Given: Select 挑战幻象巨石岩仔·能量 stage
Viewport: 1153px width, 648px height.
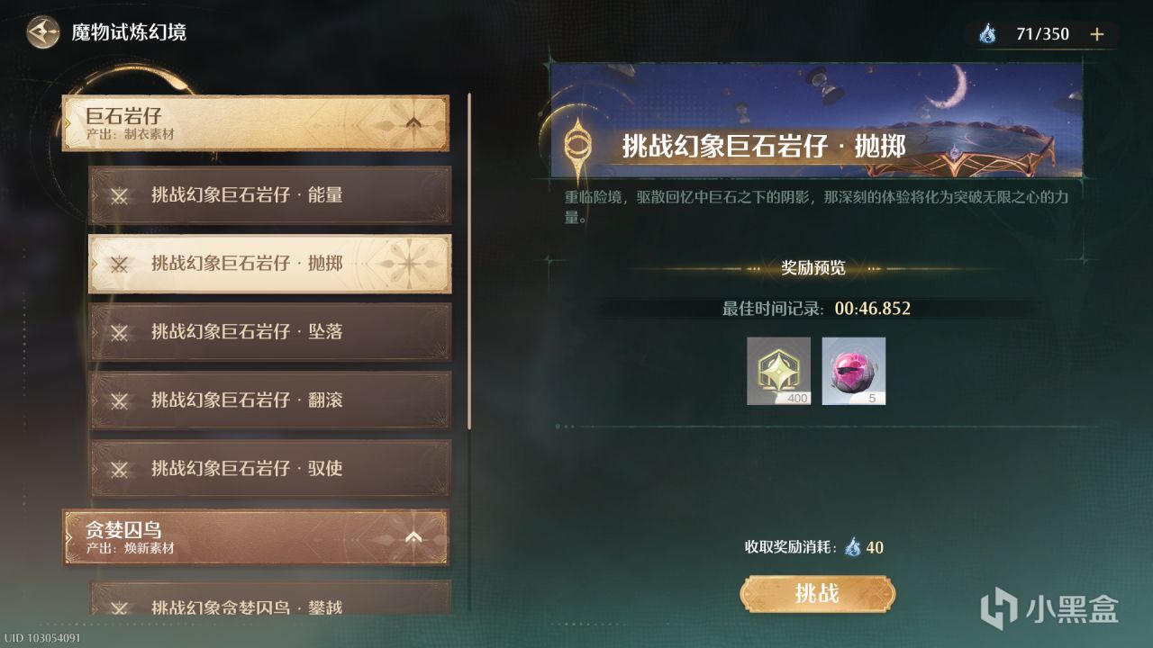Looking at the screenshot, I should click(x=270, y=195).
